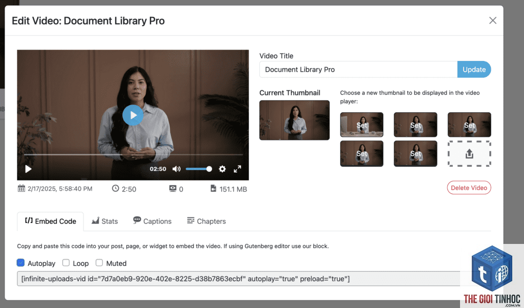Click the 02:50 time display in player
Image resolution: width=524 pixels, height=308 pixels.
point(158,169)
